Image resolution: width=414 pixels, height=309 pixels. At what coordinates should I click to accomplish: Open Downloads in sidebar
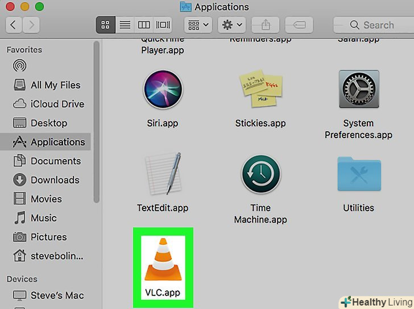[46, 180]
